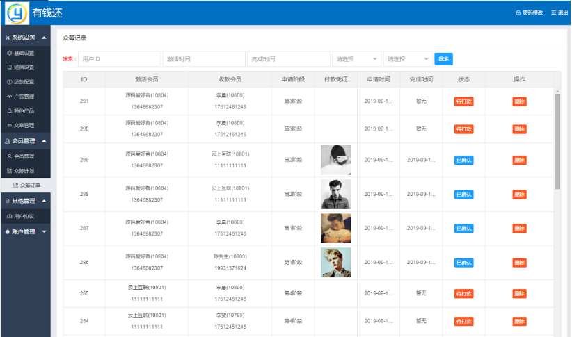The width and height of the screenshot is (572, 337).
Task: Open payment proof image for record 287
Action: coord(335,229)
